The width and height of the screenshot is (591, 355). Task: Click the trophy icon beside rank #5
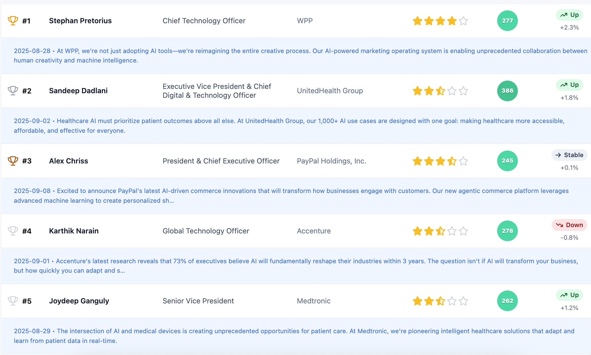coord(13,301)
